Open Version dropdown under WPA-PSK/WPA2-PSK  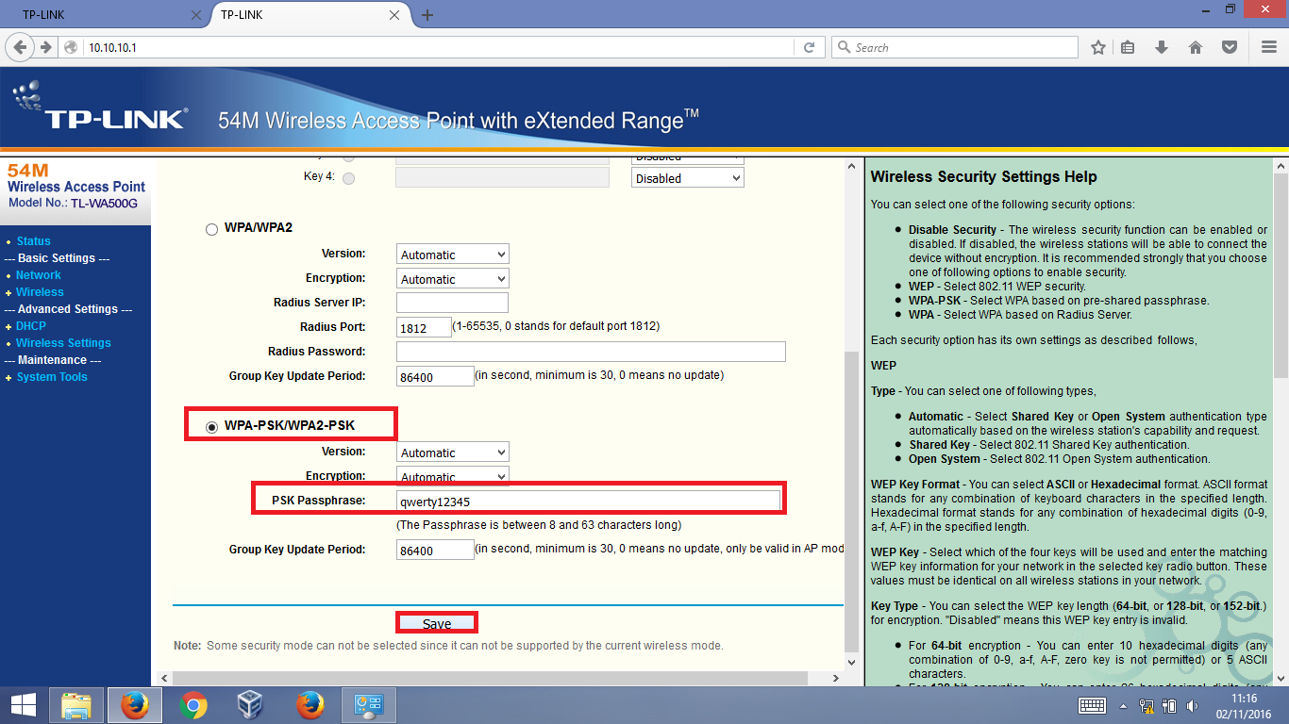(452, 452)
